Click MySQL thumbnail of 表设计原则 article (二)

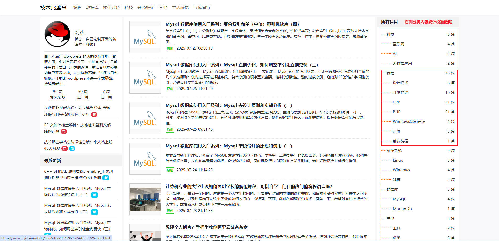tap(145, 118)
